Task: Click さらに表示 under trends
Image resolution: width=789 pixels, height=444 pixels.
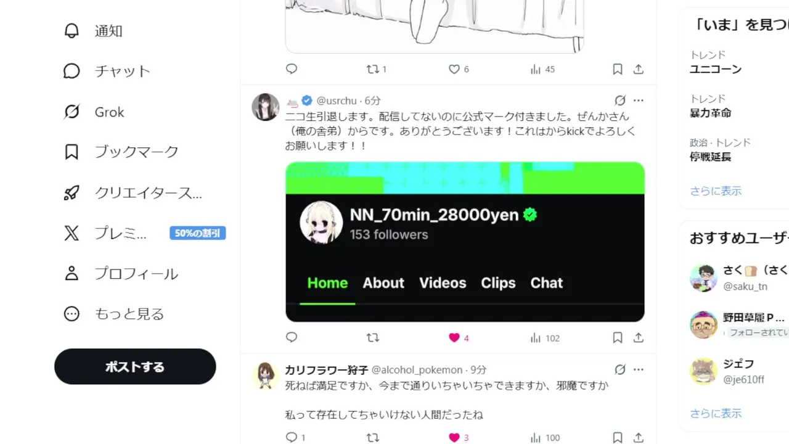Action: (716, 191)
